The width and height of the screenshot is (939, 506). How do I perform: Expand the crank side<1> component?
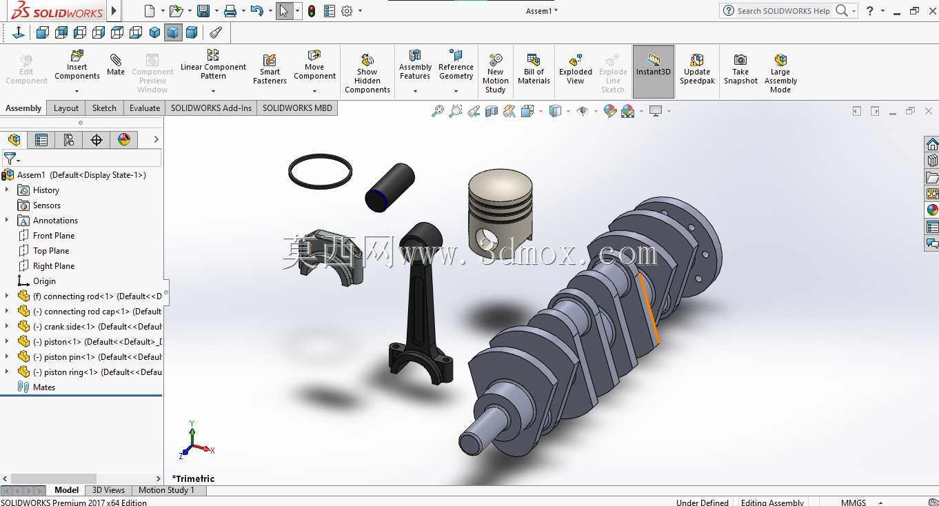coord(7,327)
